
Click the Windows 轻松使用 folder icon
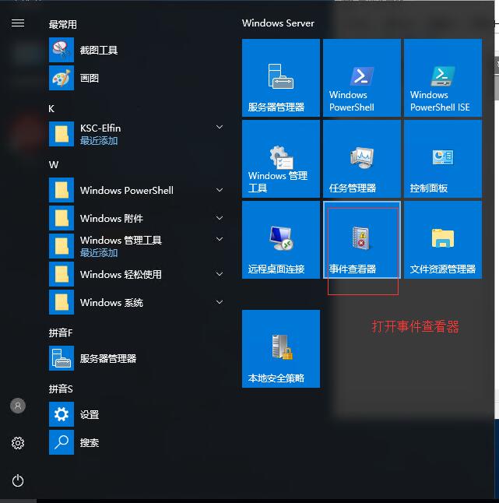61,274
